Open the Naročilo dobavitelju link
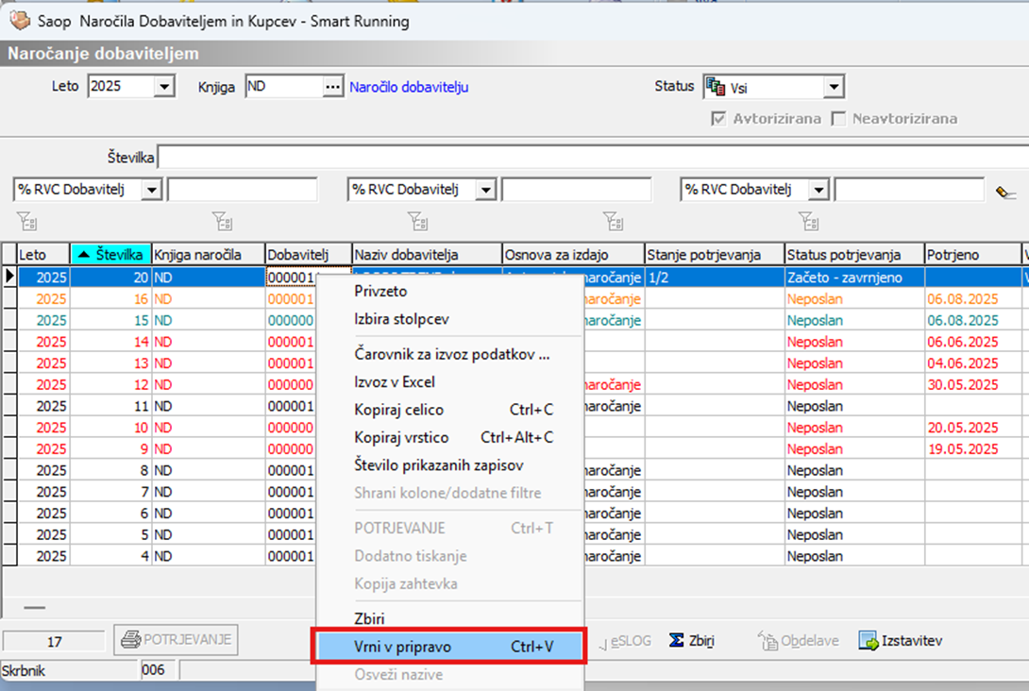 pyautogui.click(x=409, y=87)
